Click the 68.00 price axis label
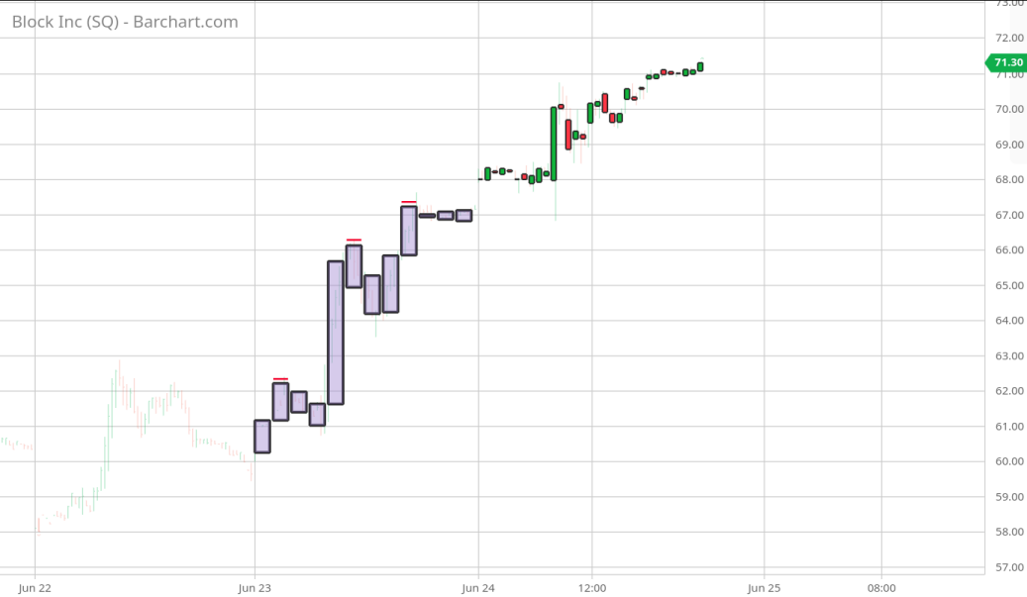Viewport: 1027px width, 597px height. coord(1010,179)
